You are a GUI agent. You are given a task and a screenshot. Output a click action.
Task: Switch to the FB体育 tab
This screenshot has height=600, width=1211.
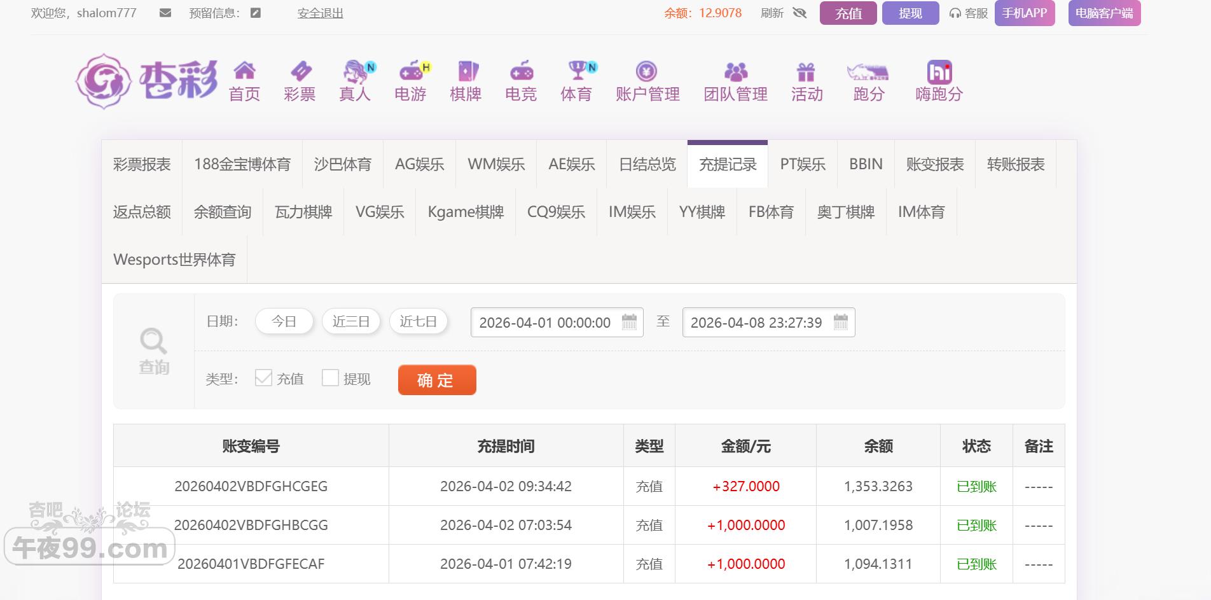point(772,212)
